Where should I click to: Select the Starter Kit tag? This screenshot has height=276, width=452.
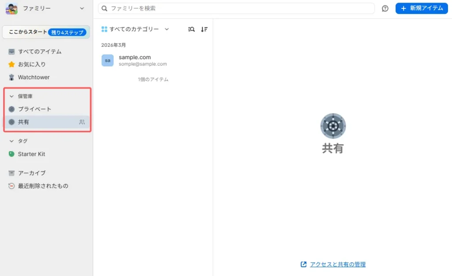pos(31,154)
